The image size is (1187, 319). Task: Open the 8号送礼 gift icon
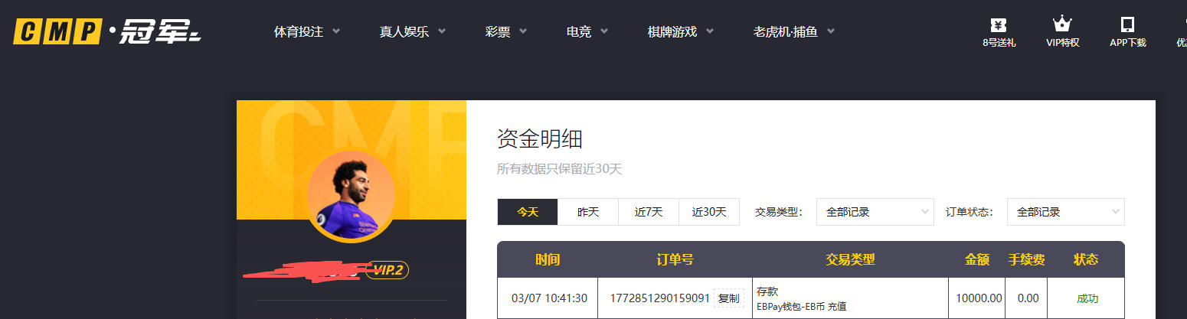point(999,24)
